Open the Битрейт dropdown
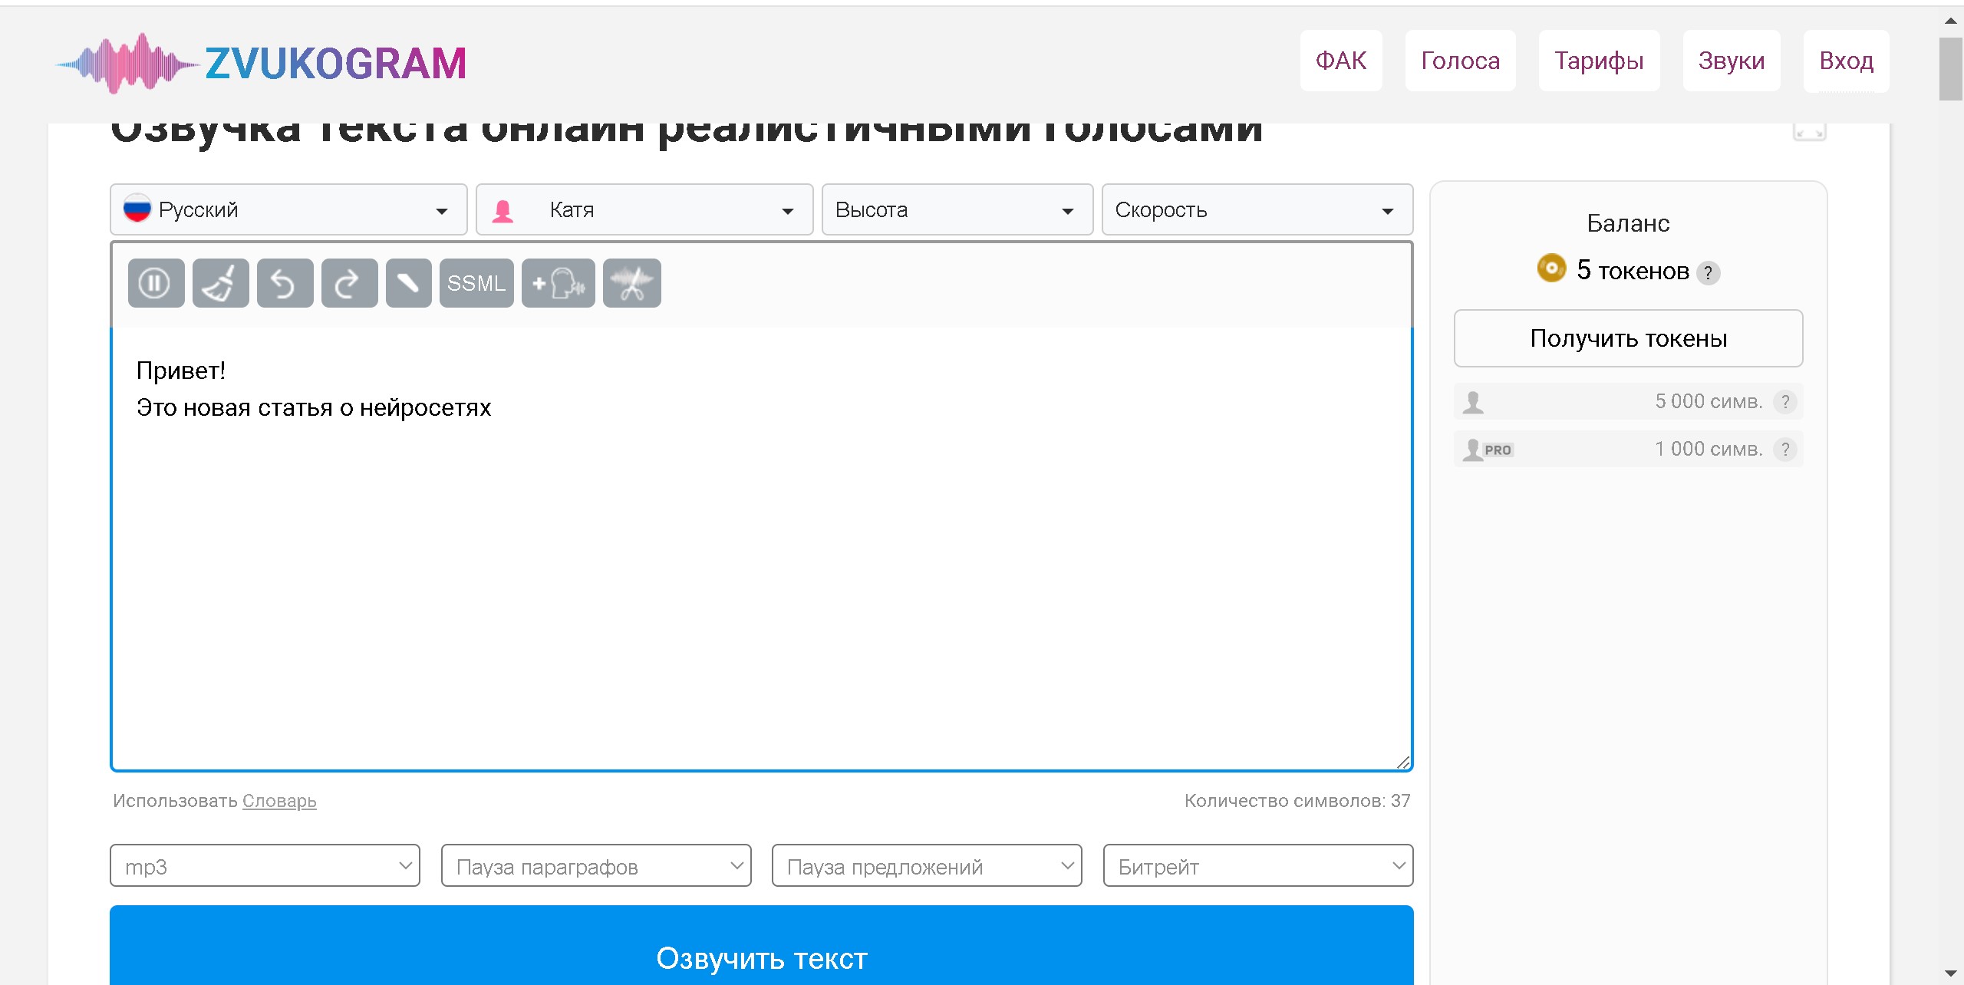 pyautogui.click(x=1258, y=865)
